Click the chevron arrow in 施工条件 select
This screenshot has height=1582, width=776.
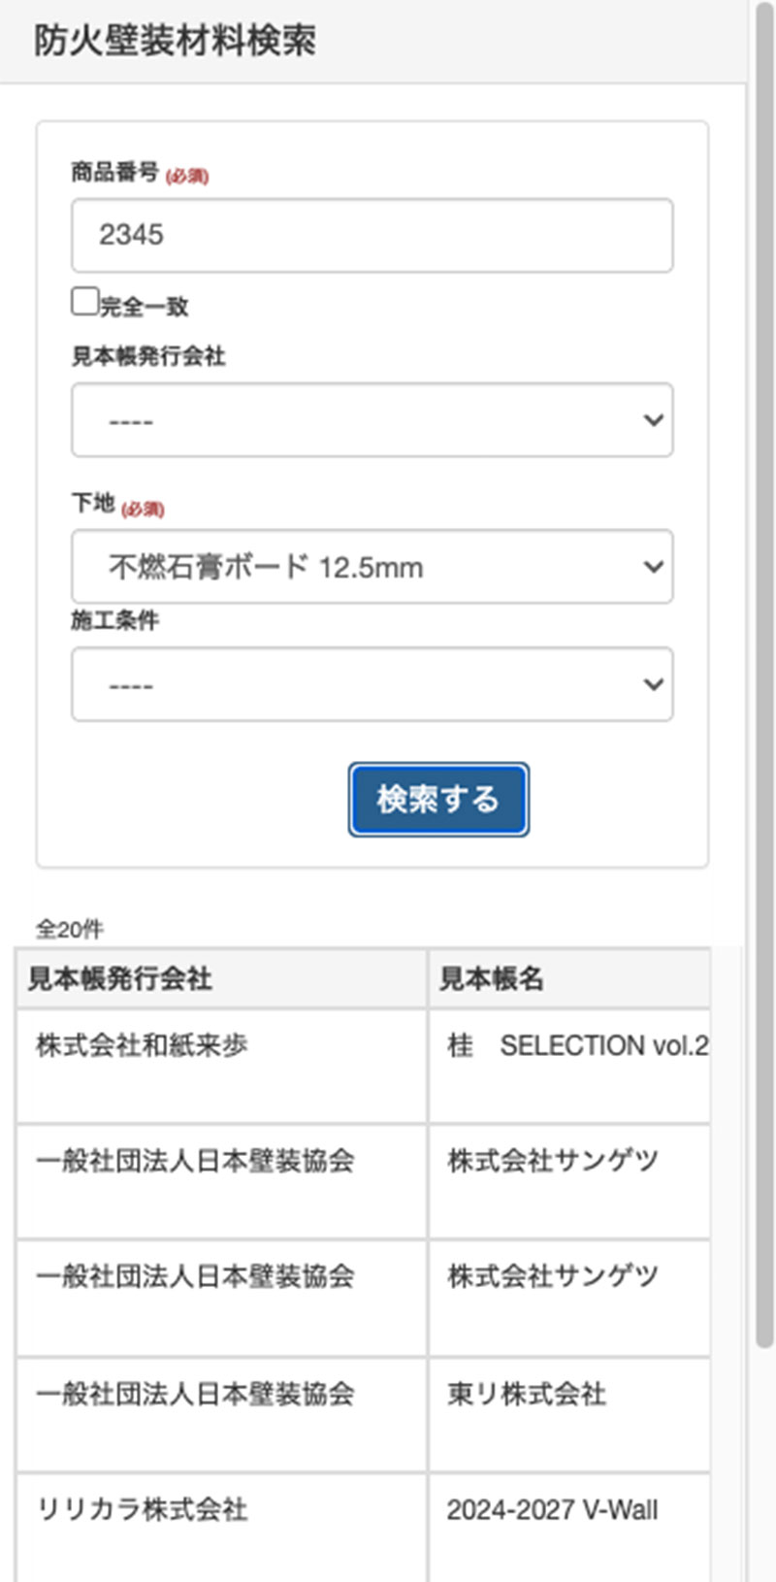(653, 684)
